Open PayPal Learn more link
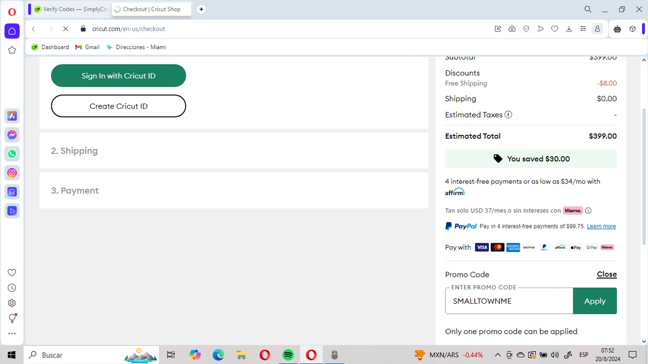Viewport: 648px width, 364px height. point(601,226)
